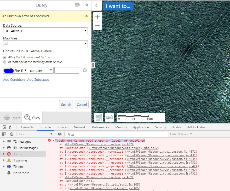
Task: Open the Performance tab in DevTools
Action: [x=101, y=127]
